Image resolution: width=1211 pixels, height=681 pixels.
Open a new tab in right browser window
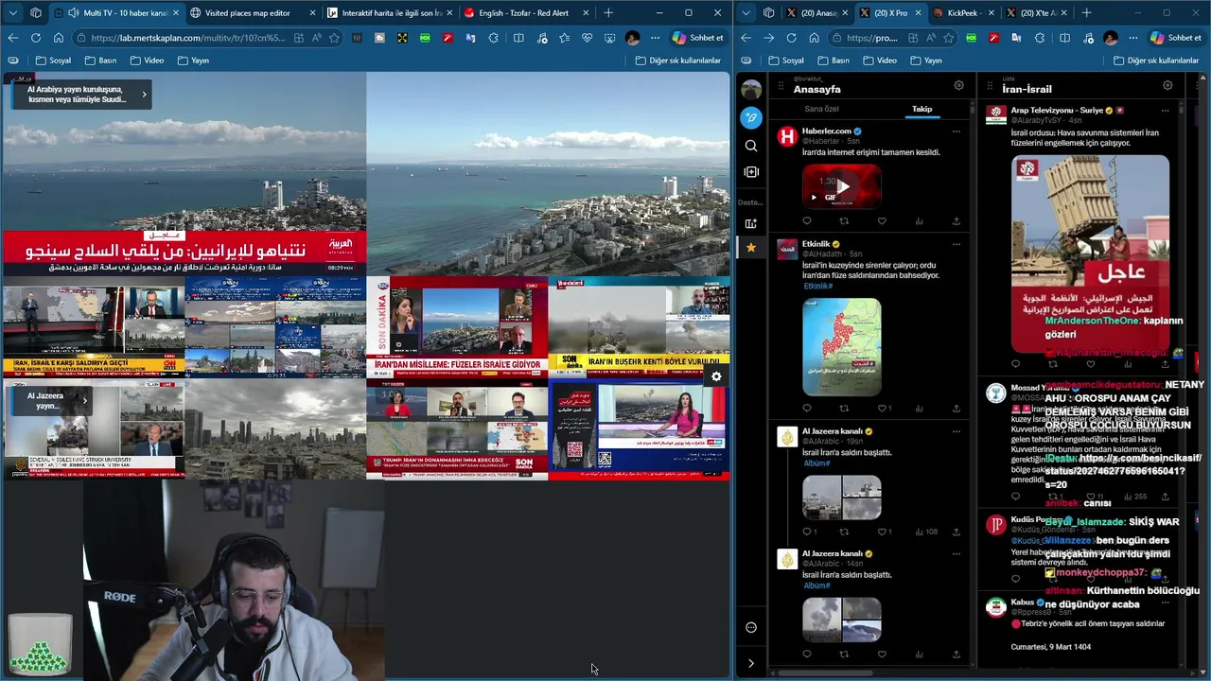(x=1086, y=13)
